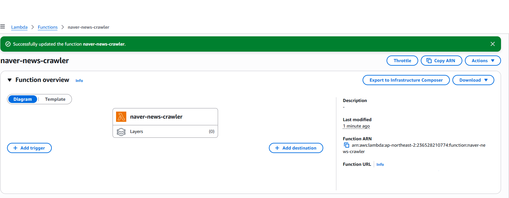The height and width of the screenshot is (198, 509).
Task: Open the Layers (0) row
Action: pyautogui.click(x=165, y=131)
